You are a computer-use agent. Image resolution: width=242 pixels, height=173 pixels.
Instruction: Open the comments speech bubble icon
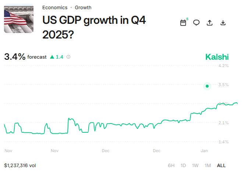pyautogui.click(x=196, y=23)
